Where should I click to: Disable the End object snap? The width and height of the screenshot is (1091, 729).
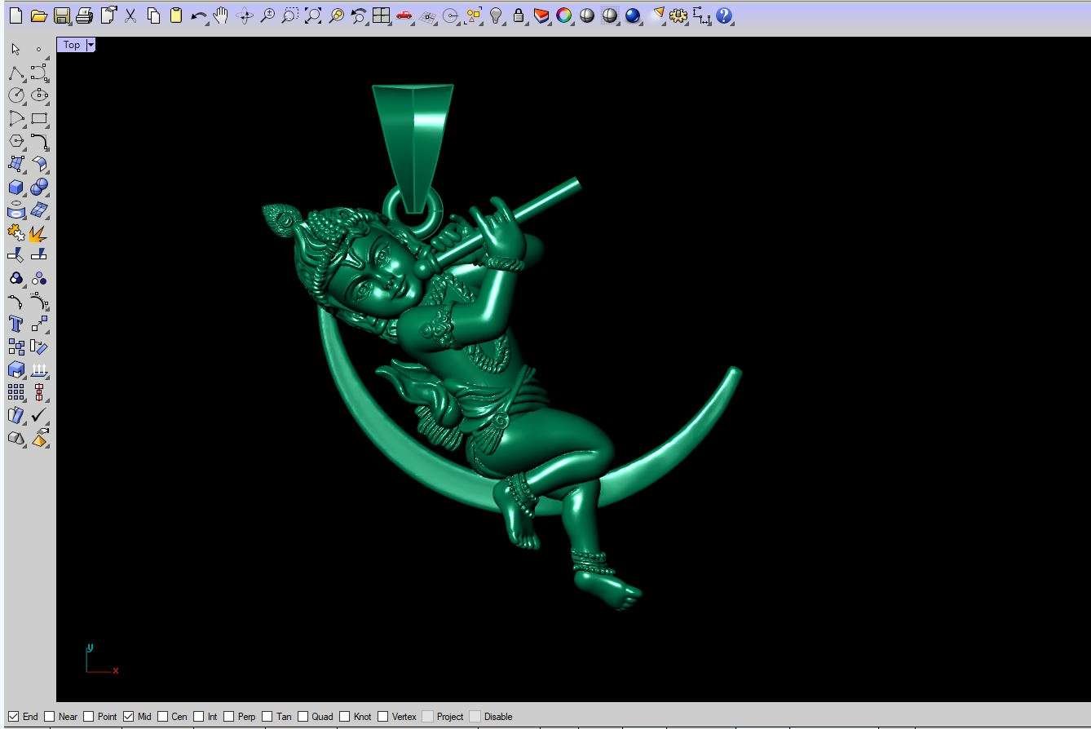(x=14, y=717)
